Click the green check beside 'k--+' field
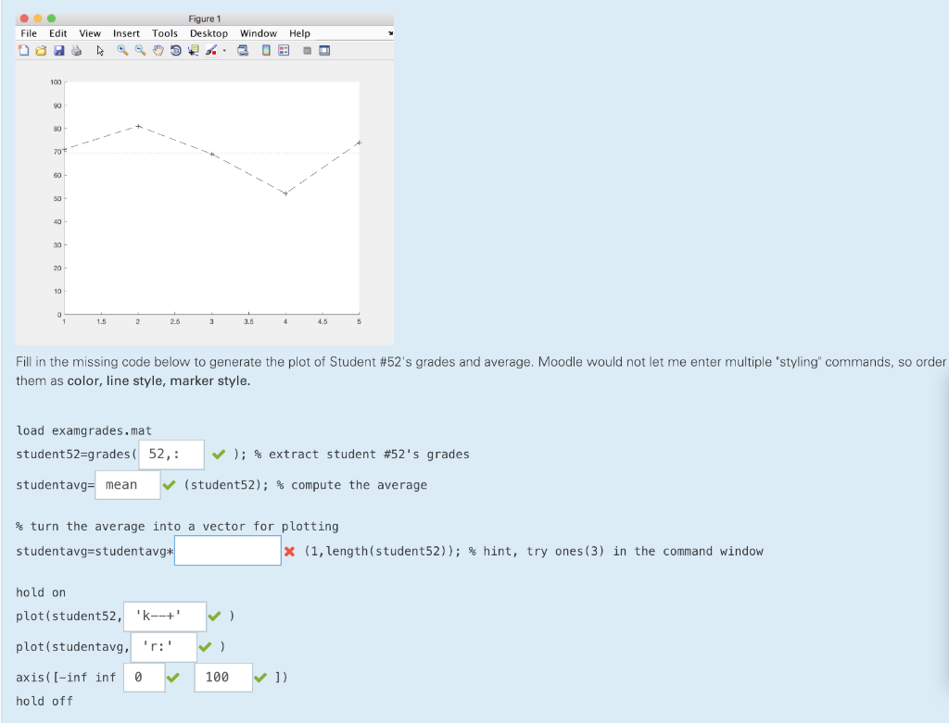The image size is (949, 723). tap(214, 616)
